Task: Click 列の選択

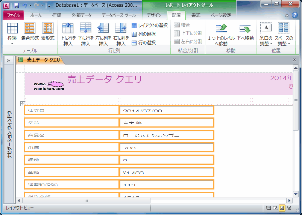Action: tap(144, 34)
